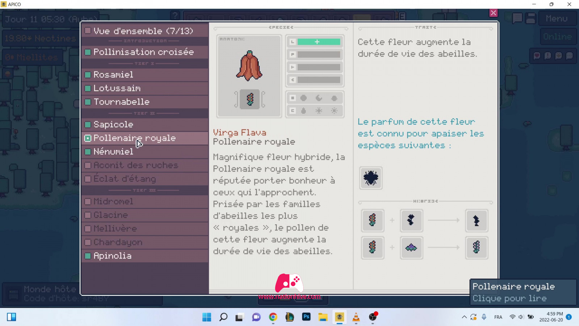Click the Pollenaire royale parent in the second hybrid row

pos(372,248)
